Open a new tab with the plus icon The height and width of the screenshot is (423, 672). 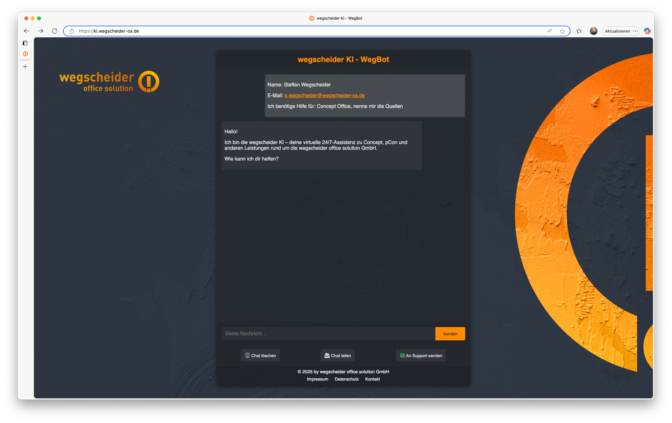[25, 67]
